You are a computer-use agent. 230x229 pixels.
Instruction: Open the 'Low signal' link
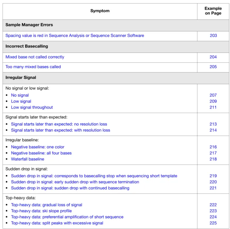tap(21, 101)
